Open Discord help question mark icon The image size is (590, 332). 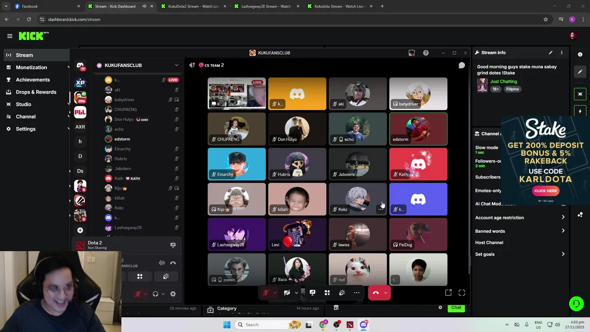[426, 53]
